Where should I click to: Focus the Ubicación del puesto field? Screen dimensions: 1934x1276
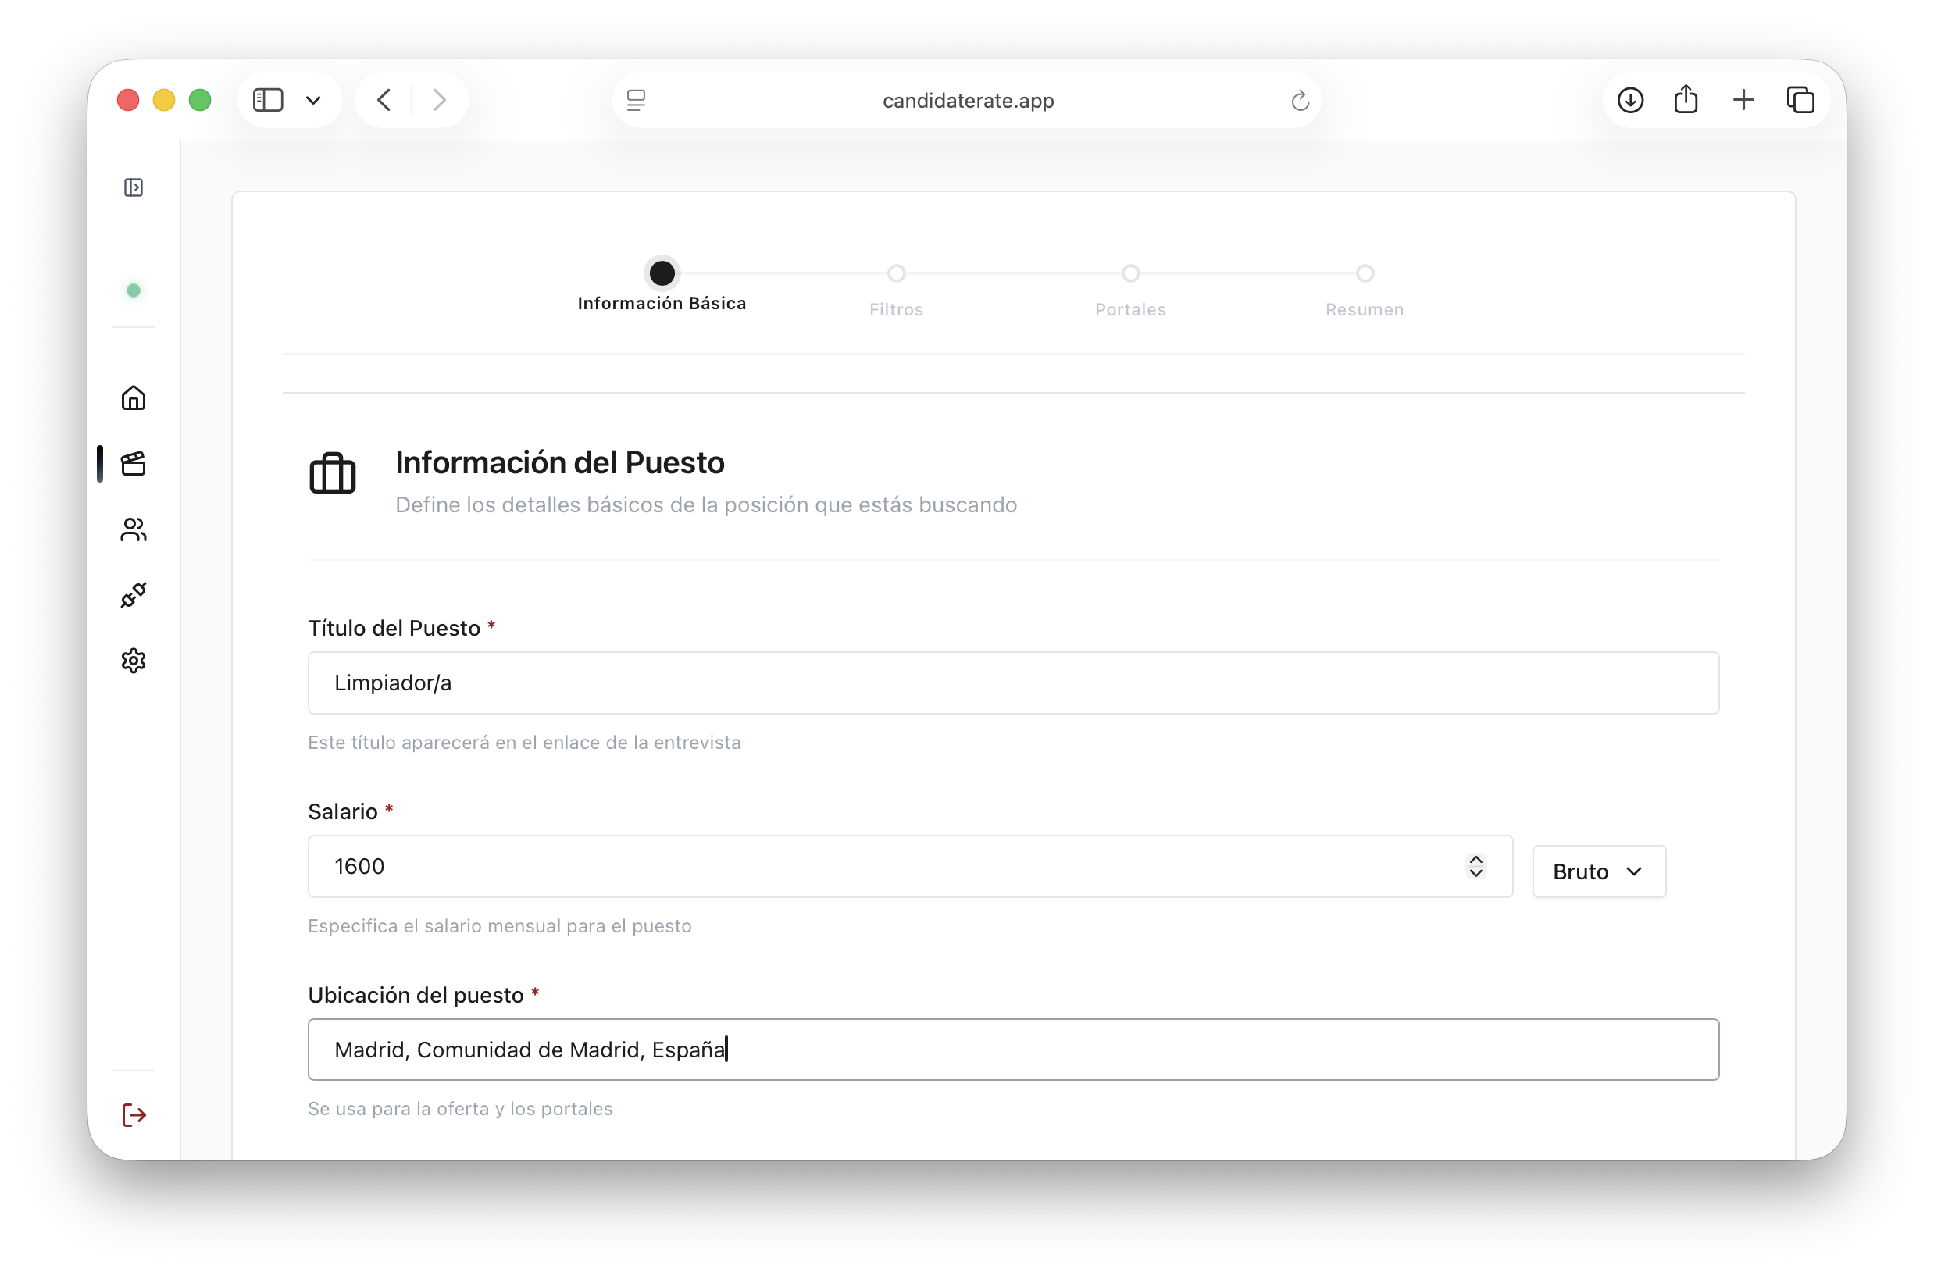pos(1012,1050)
